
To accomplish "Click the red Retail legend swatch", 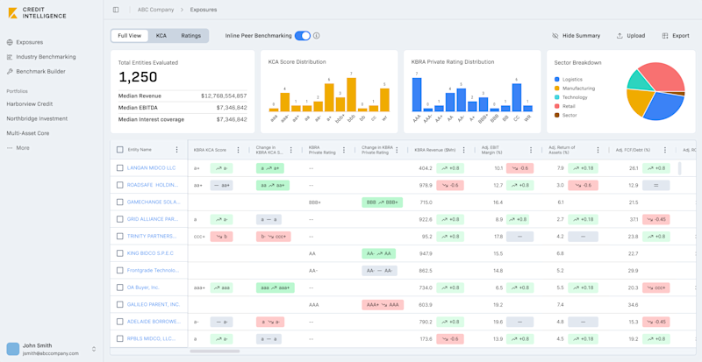I will [x=557, y=106].
